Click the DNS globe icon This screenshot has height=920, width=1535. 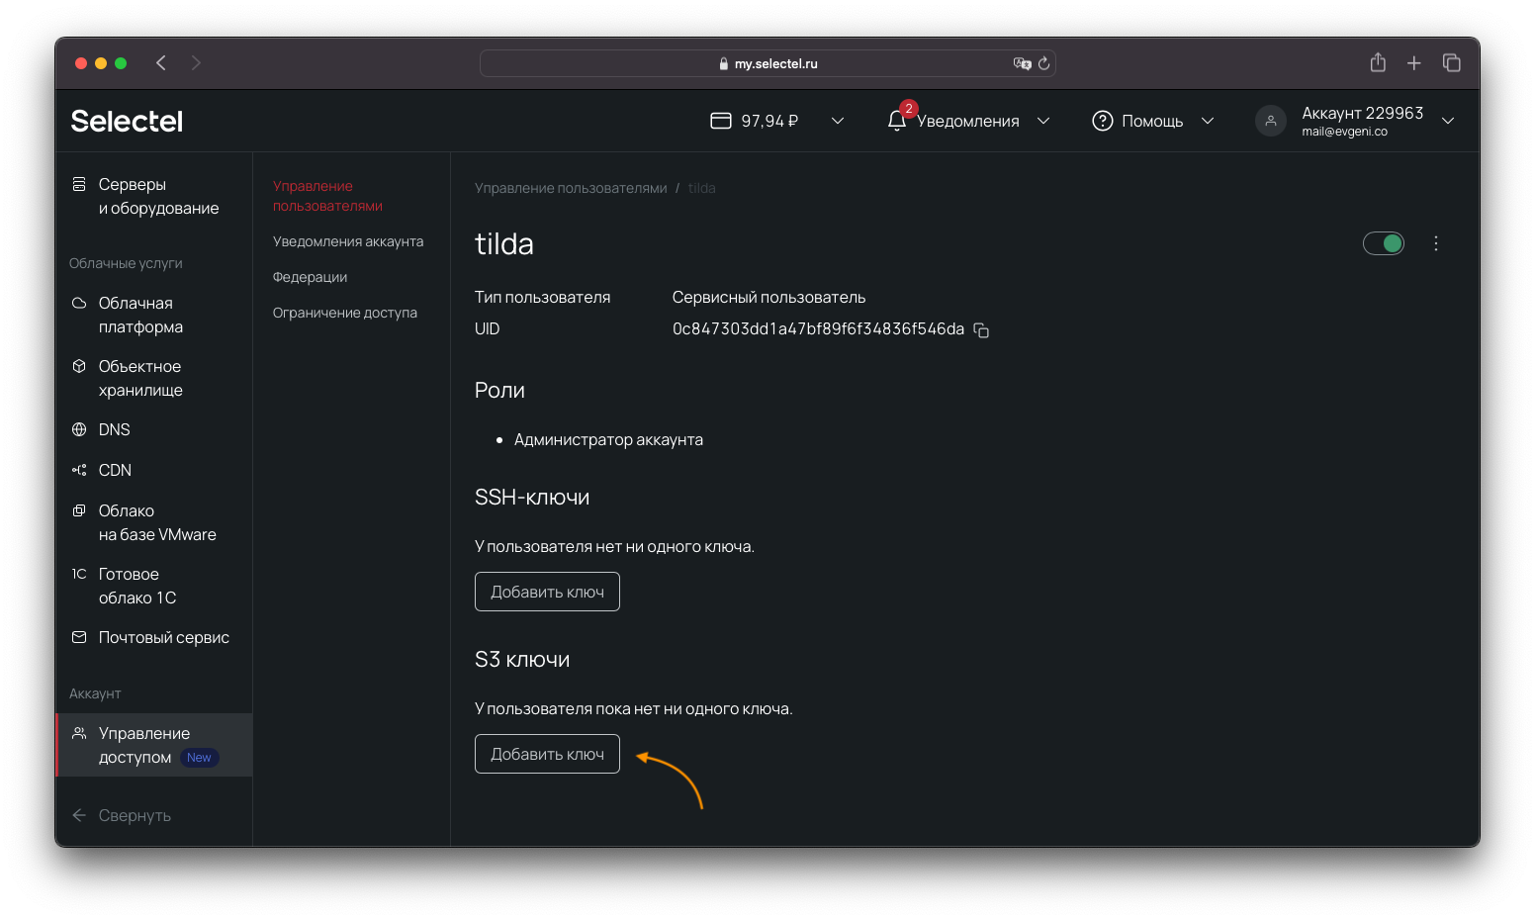click(x=79, y=429)
